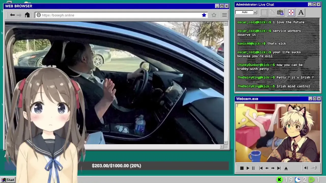This screenshot has width=326, height=183.
Task: Expand the Auto dropdown in Live Chat
Action: 255,12
